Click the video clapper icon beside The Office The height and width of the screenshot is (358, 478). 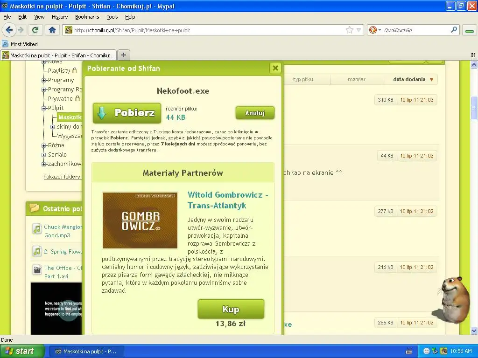[37, 269]
